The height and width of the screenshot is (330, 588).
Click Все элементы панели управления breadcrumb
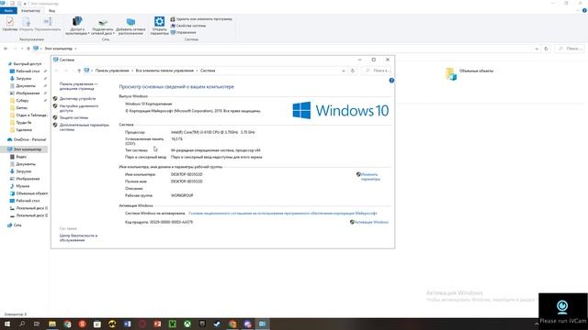pos(164,71)
